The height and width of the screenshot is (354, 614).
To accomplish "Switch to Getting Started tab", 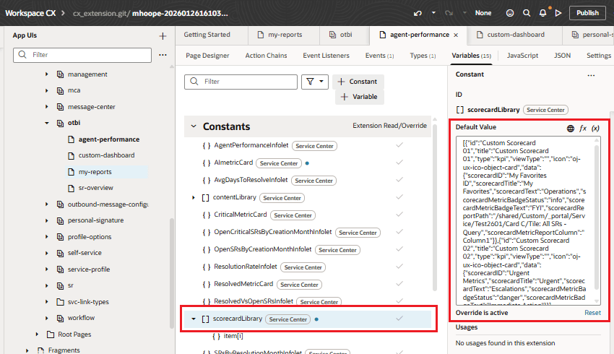I will pos(207,35).
